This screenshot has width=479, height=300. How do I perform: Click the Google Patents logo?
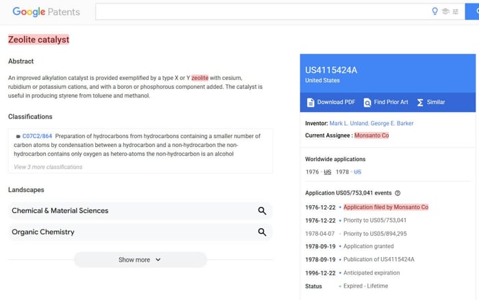tap(46, 12)
